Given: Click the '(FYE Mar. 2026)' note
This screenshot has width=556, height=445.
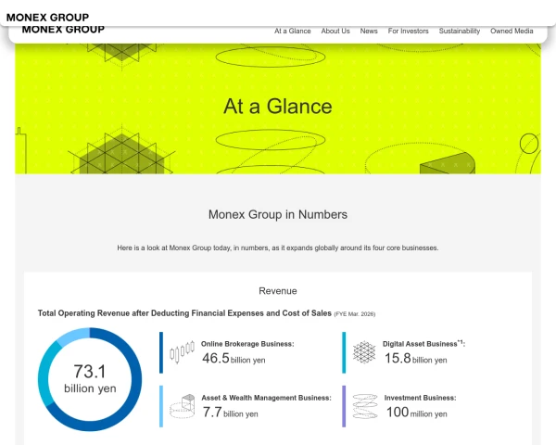Looking at the screenshot, I should point(355,314).
